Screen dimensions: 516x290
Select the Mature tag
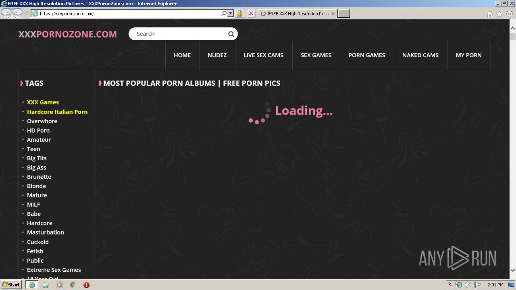[37, 195]
